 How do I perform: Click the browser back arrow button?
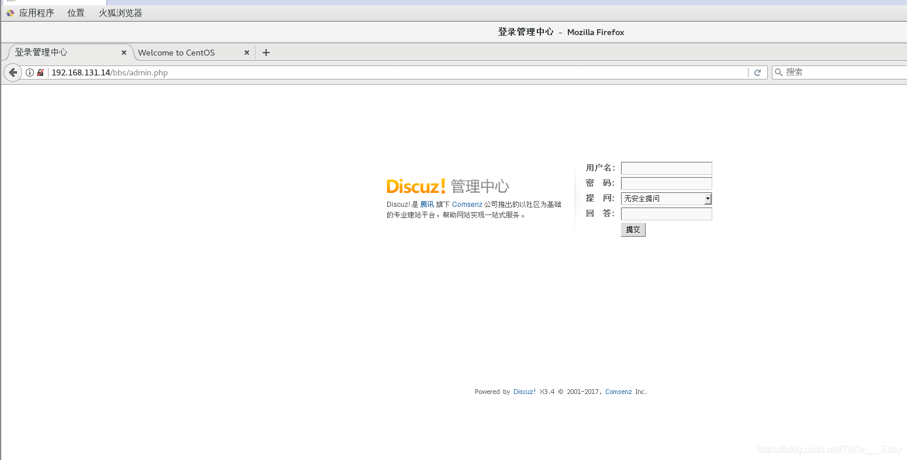[x=13, y=72]
